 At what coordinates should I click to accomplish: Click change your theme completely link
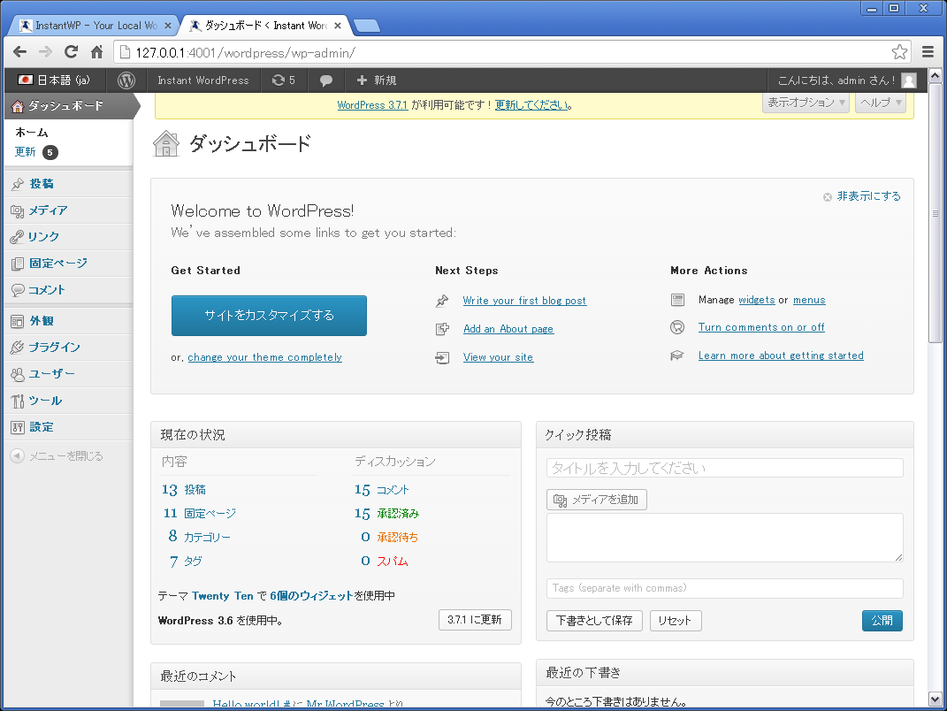pos(264,357)
